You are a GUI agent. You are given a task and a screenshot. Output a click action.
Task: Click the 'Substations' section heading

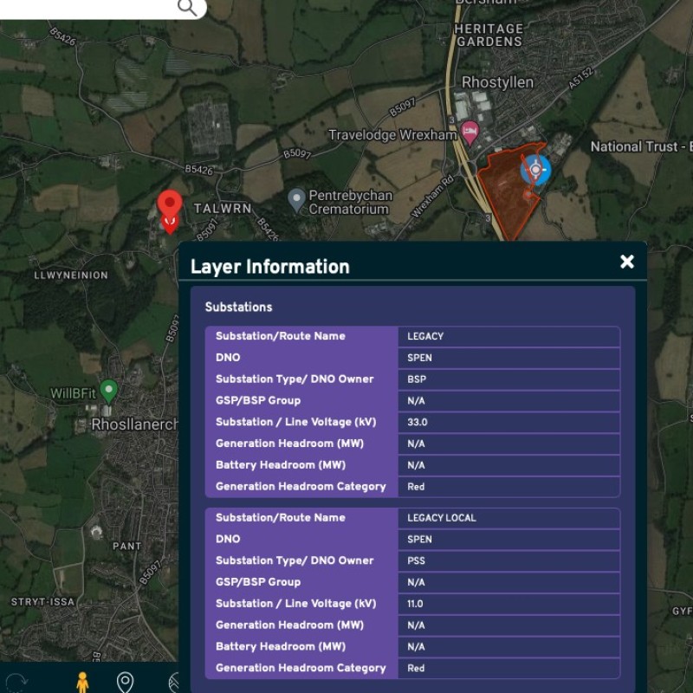click(239, 308)
